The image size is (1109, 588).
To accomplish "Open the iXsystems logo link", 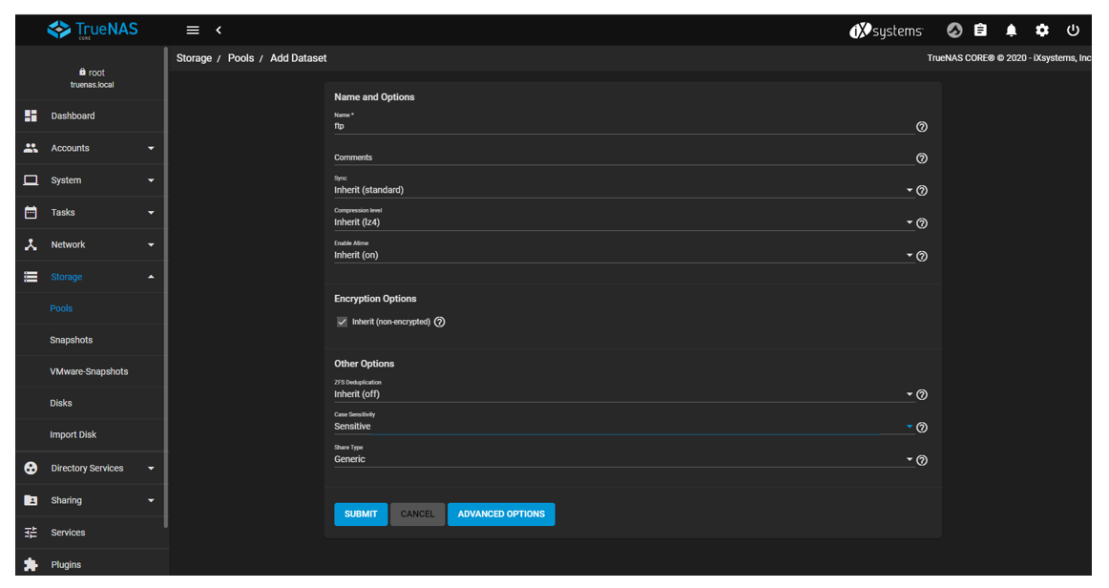I will coord(887,31).
